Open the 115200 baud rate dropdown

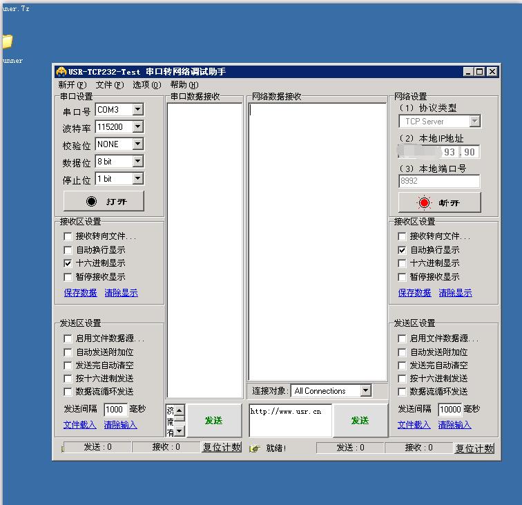click(137, 127)
